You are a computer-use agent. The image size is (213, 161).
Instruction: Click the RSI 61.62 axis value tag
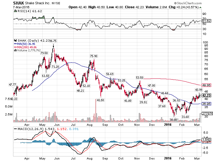pos(206,21)
